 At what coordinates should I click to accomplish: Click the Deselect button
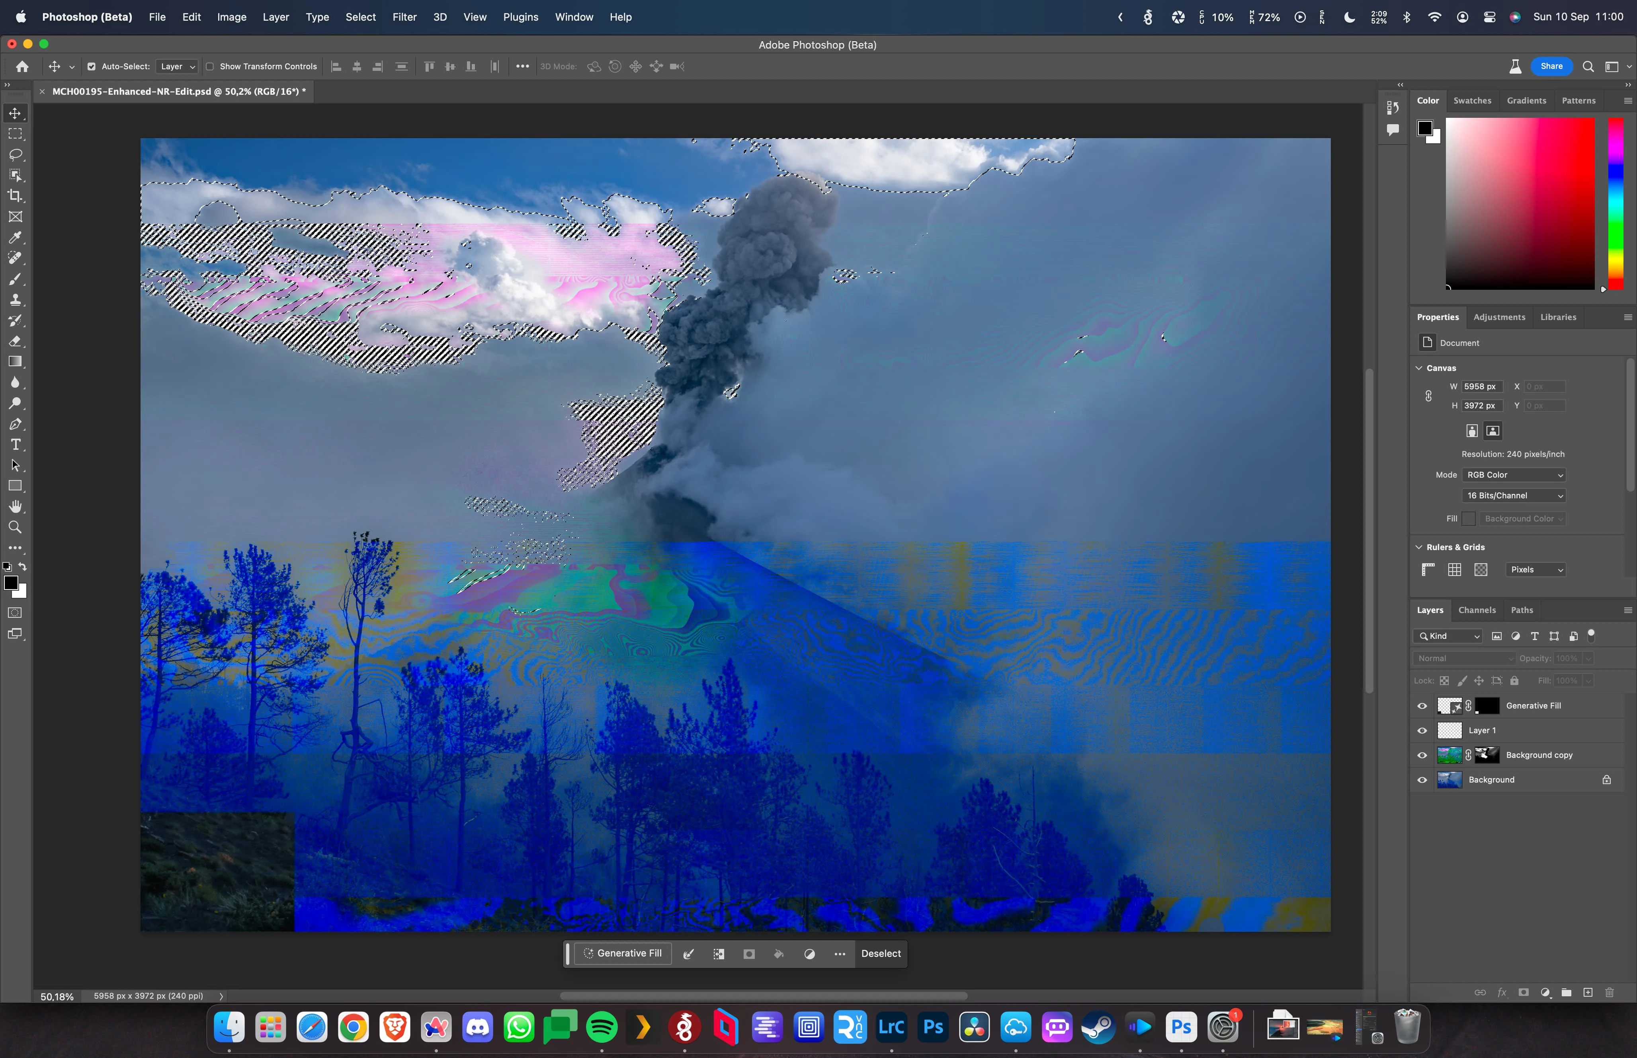(x=881, y=954)
